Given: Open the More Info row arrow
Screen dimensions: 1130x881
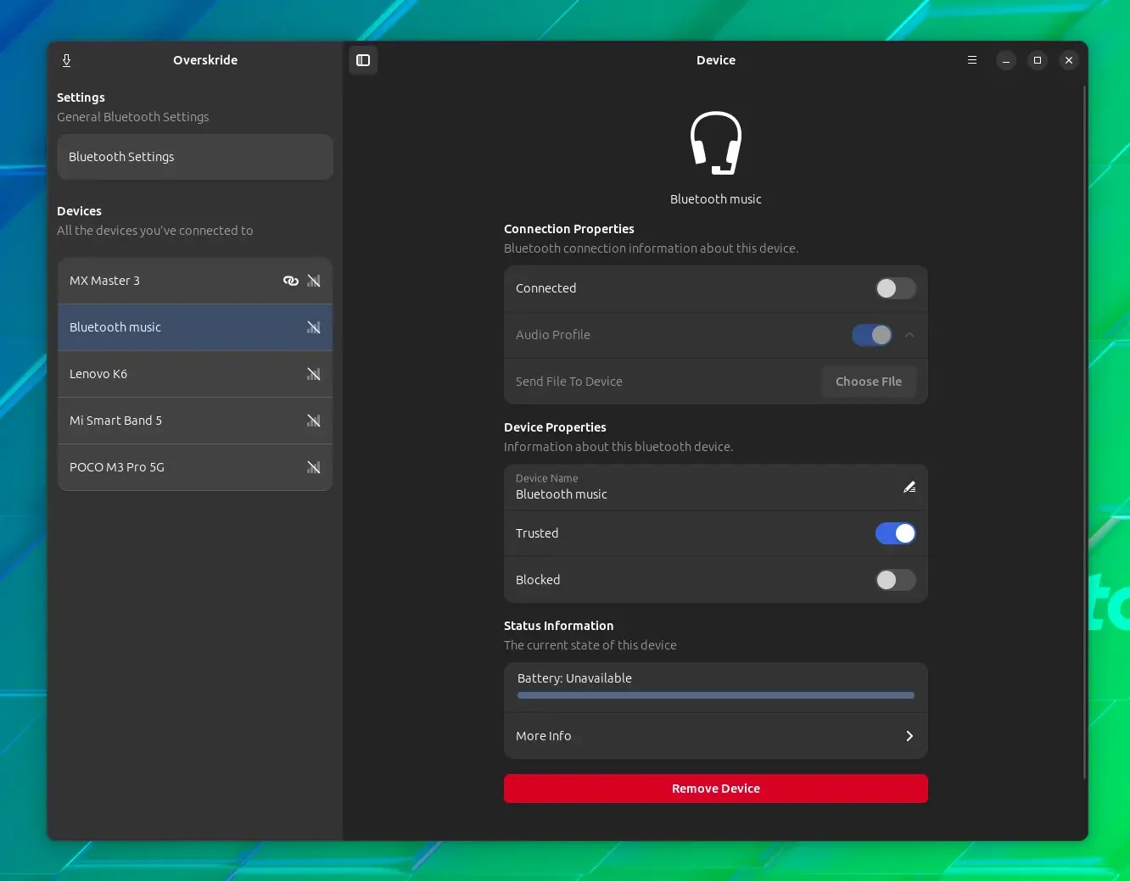Looking at the screenshot, I should pos(909,736).
